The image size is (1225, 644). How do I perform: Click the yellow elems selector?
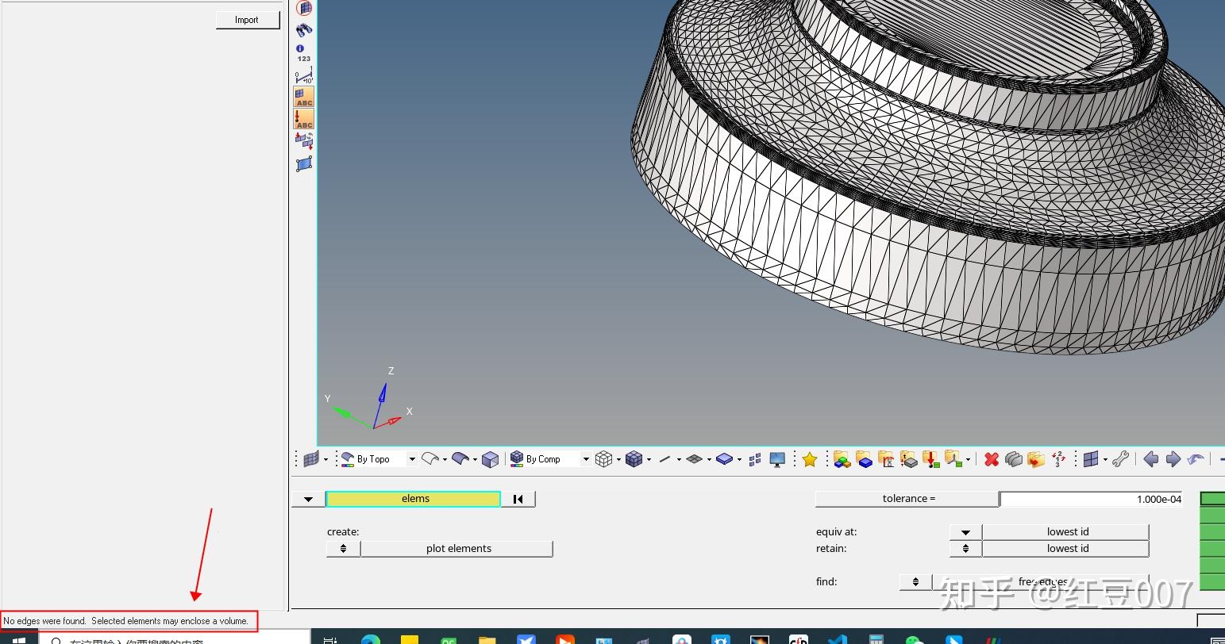[x=414, y=499]
